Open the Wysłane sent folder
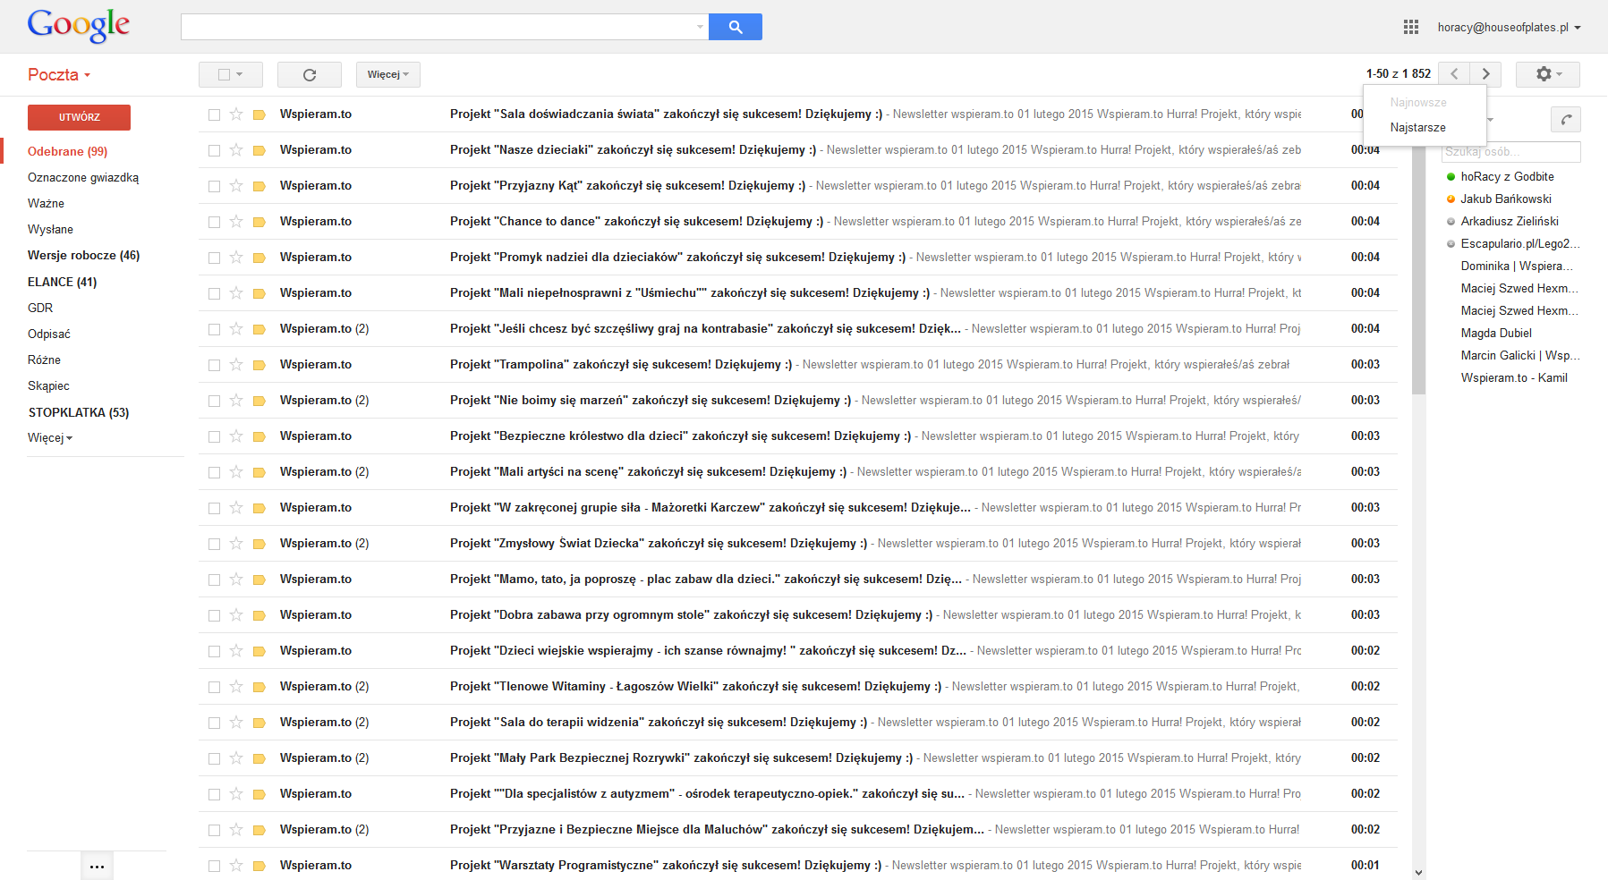 click(x=50, y=229)
